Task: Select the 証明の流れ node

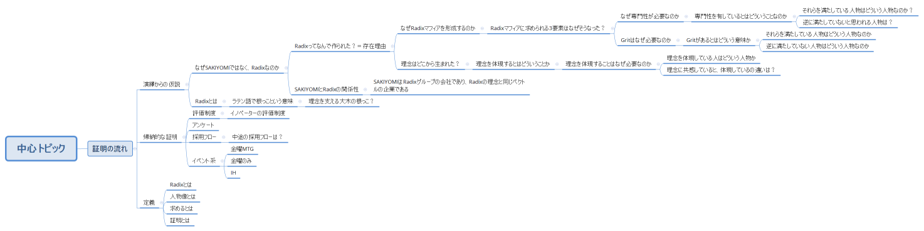Action: [x=110, y=149]
